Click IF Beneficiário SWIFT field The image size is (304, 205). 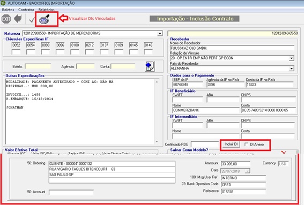point(188,100)
